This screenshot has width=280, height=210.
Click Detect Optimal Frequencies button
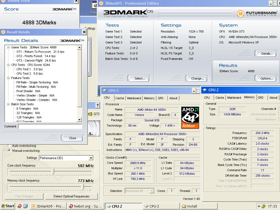71,196
